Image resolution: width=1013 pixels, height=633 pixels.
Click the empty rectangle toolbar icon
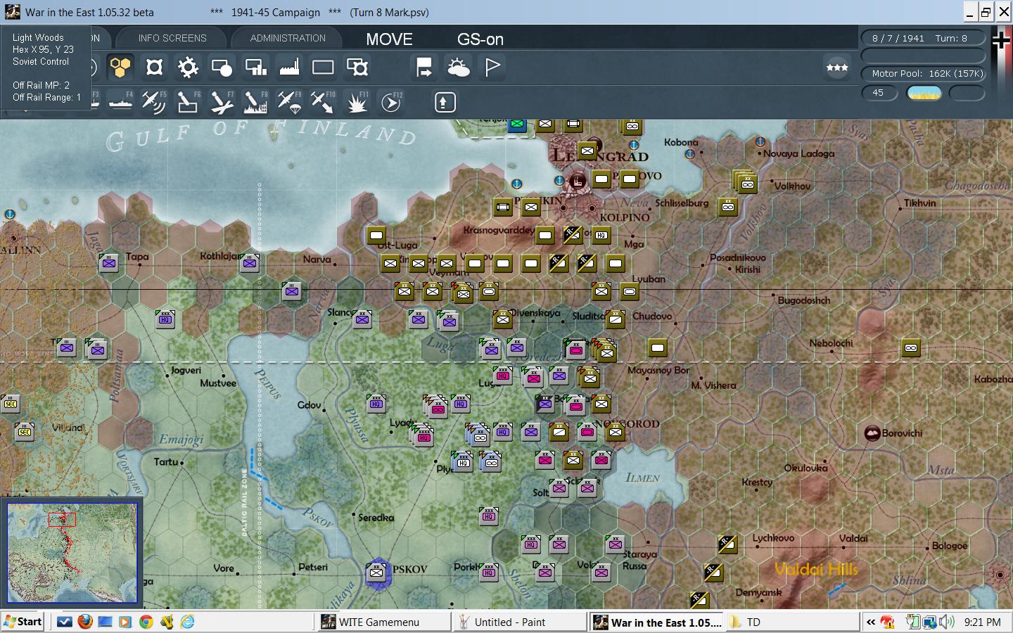point(323,67)
